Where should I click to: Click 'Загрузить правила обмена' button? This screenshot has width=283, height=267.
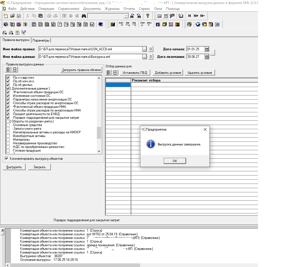point(81,70)
